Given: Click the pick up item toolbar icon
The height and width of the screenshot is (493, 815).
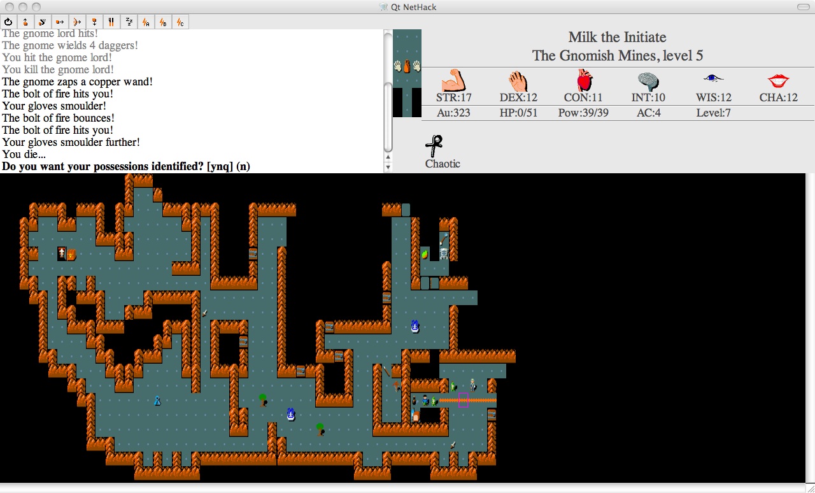Looking at the screenshot, I should click(x=26, y=22).
